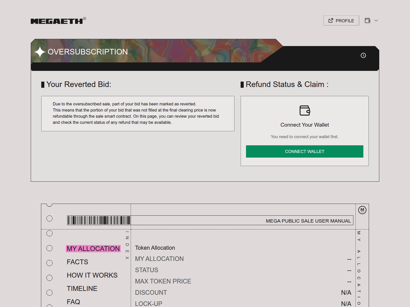Image resolution: width=410 pixels, height=307 pixels.
Task: Click the binder hole beside FACTS
Action: [49, 263]
